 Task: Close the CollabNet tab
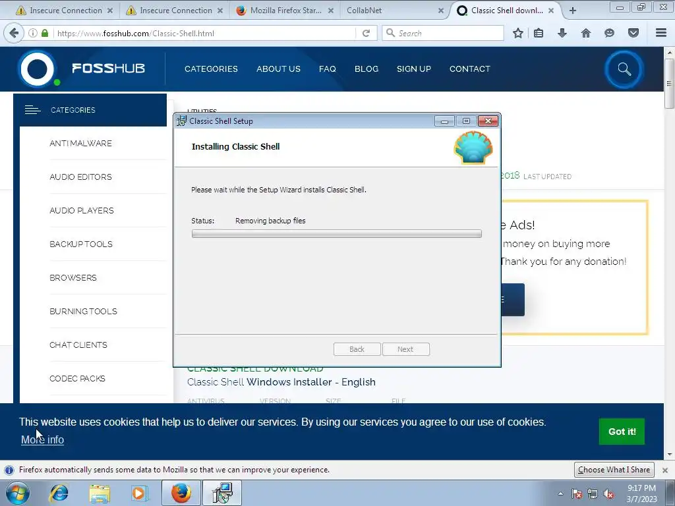click(441, 11)
